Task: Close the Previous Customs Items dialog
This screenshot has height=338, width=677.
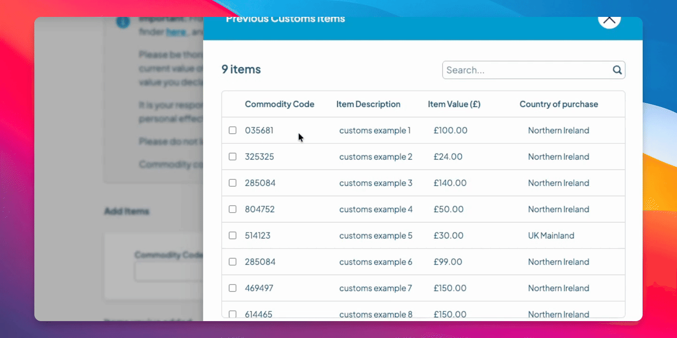Action: point(609,20)
